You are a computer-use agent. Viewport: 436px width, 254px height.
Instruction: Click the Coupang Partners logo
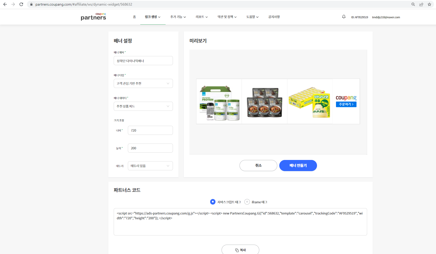93,17
